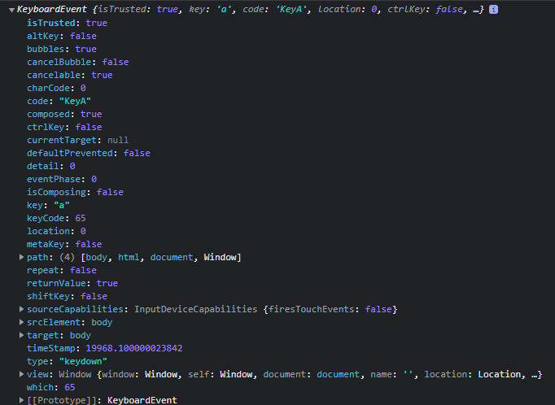Select the which: 65 row
Screen dimensions: 555x405
pos(51,387)
